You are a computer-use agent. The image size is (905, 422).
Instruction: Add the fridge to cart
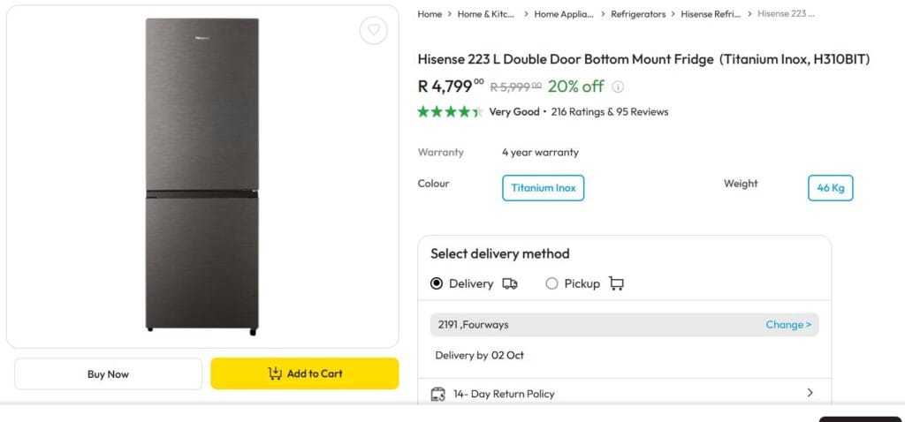(305, 373)
